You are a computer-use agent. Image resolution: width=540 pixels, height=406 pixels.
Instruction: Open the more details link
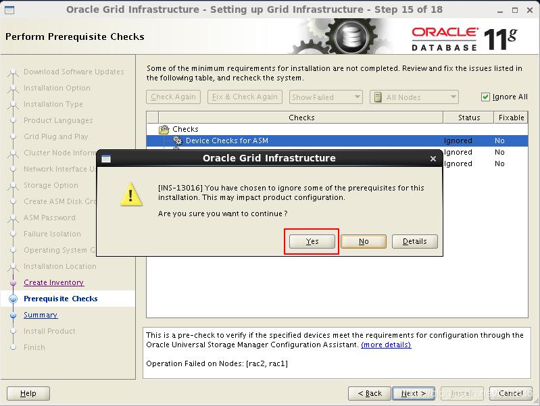pos(386,345)
